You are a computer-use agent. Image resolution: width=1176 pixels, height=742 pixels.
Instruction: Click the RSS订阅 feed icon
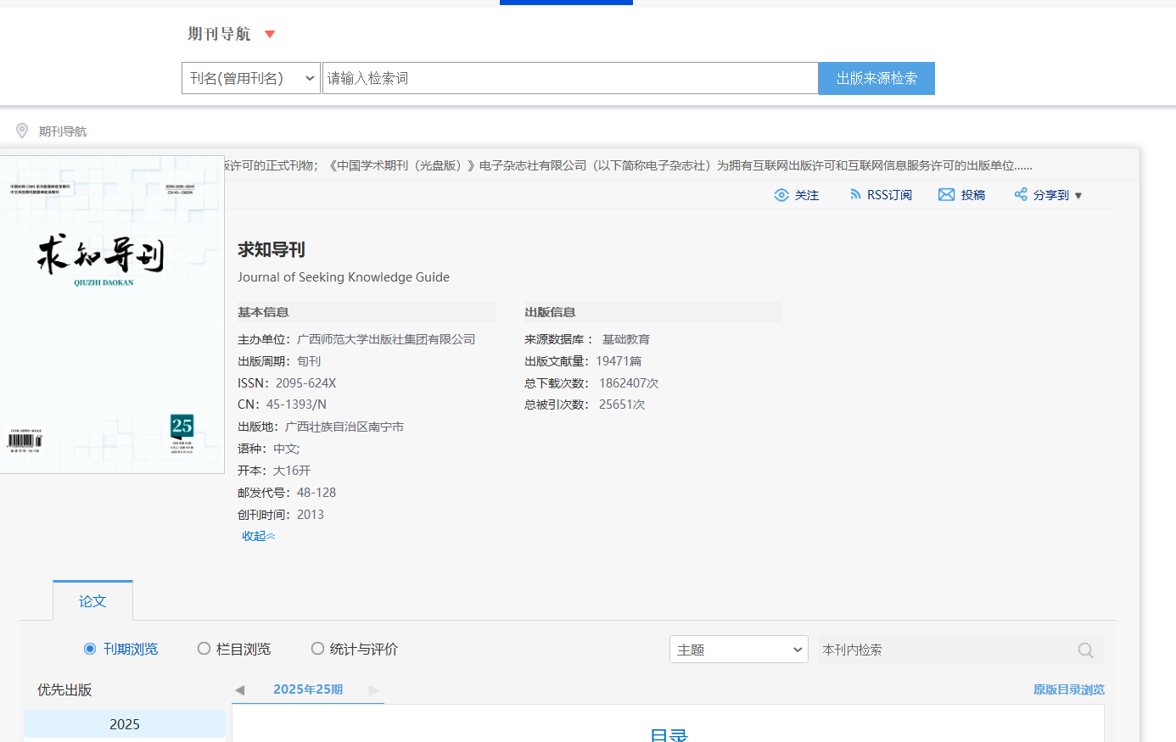coord(855,195)
